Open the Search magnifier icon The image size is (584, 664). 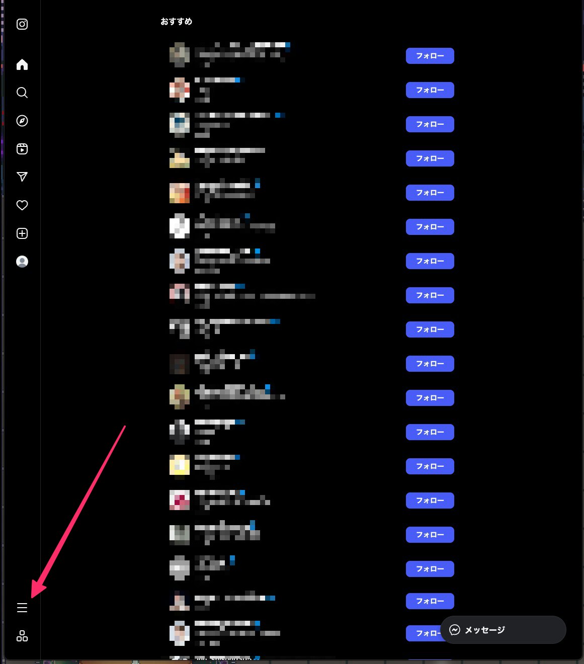(x=22, y=93)
